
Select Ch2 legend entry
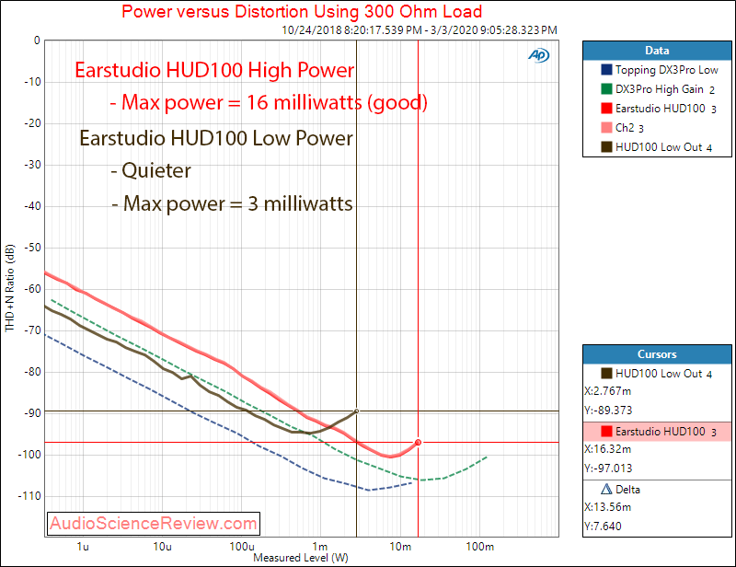[623, 127]
